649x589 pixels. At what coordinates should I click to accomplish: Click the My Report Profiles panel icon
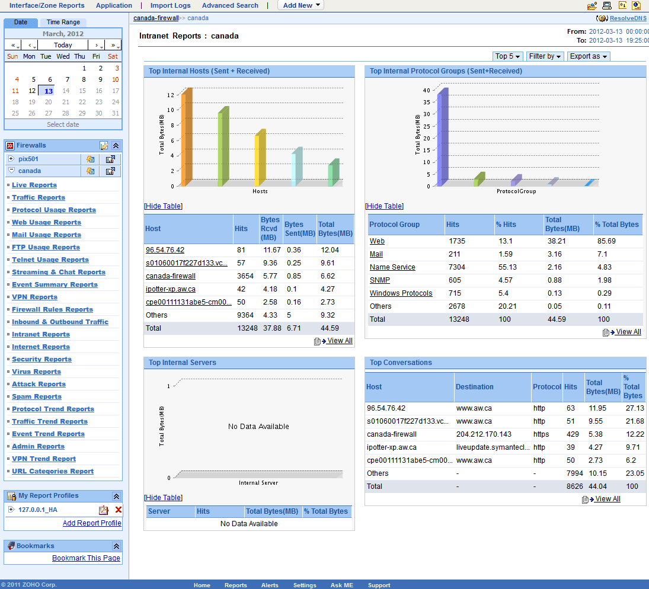click(12, 496)
